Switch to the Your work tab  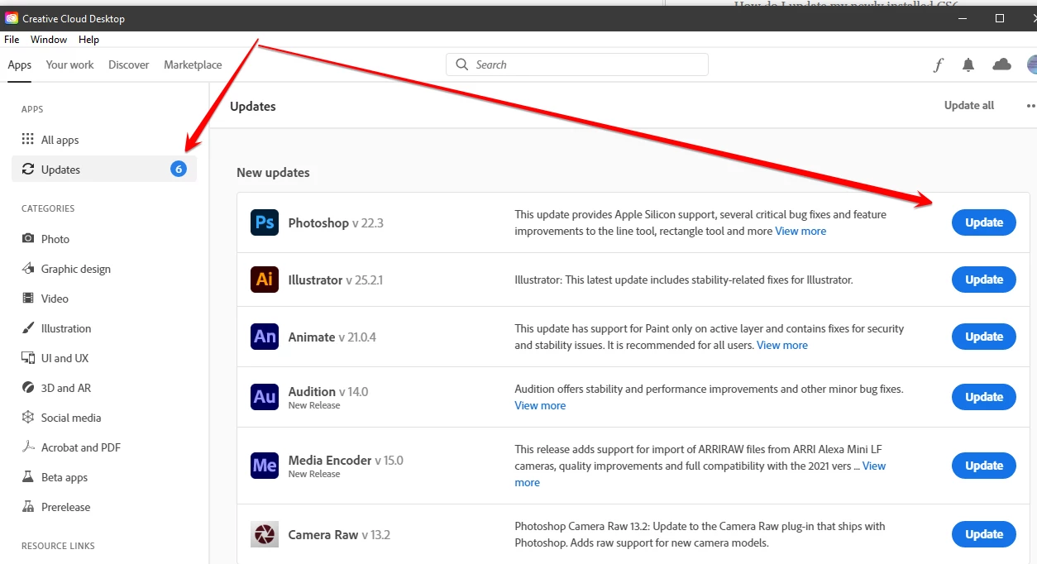pyautogui.click(x=70, y=65)
